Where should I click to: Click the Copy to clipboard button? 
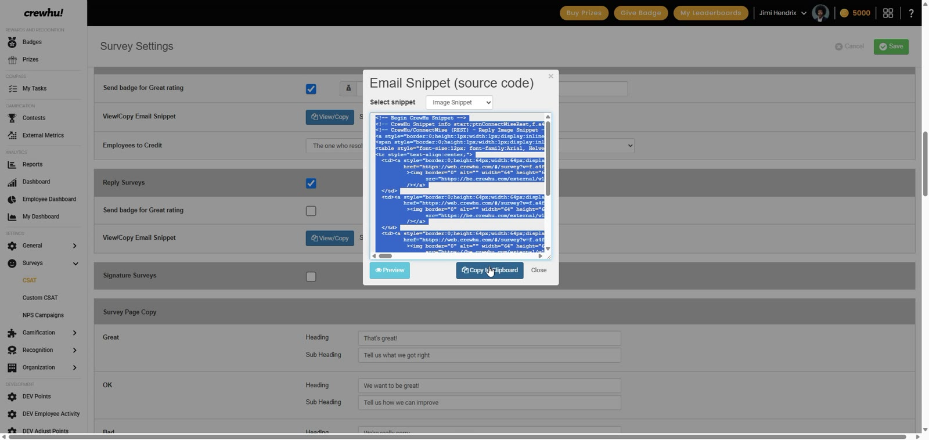click(489, 271)
